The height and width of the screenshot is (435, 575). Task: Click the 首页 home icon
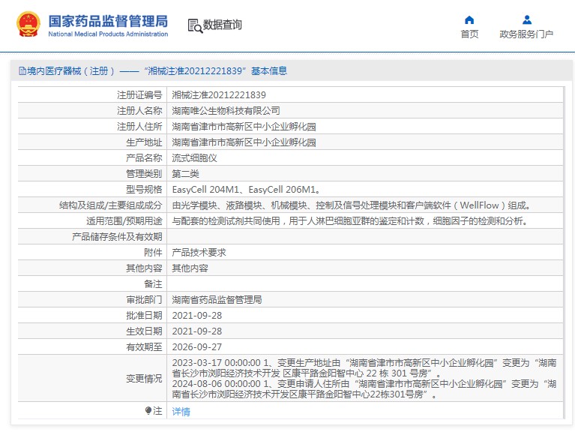click(x=469, y=19)
